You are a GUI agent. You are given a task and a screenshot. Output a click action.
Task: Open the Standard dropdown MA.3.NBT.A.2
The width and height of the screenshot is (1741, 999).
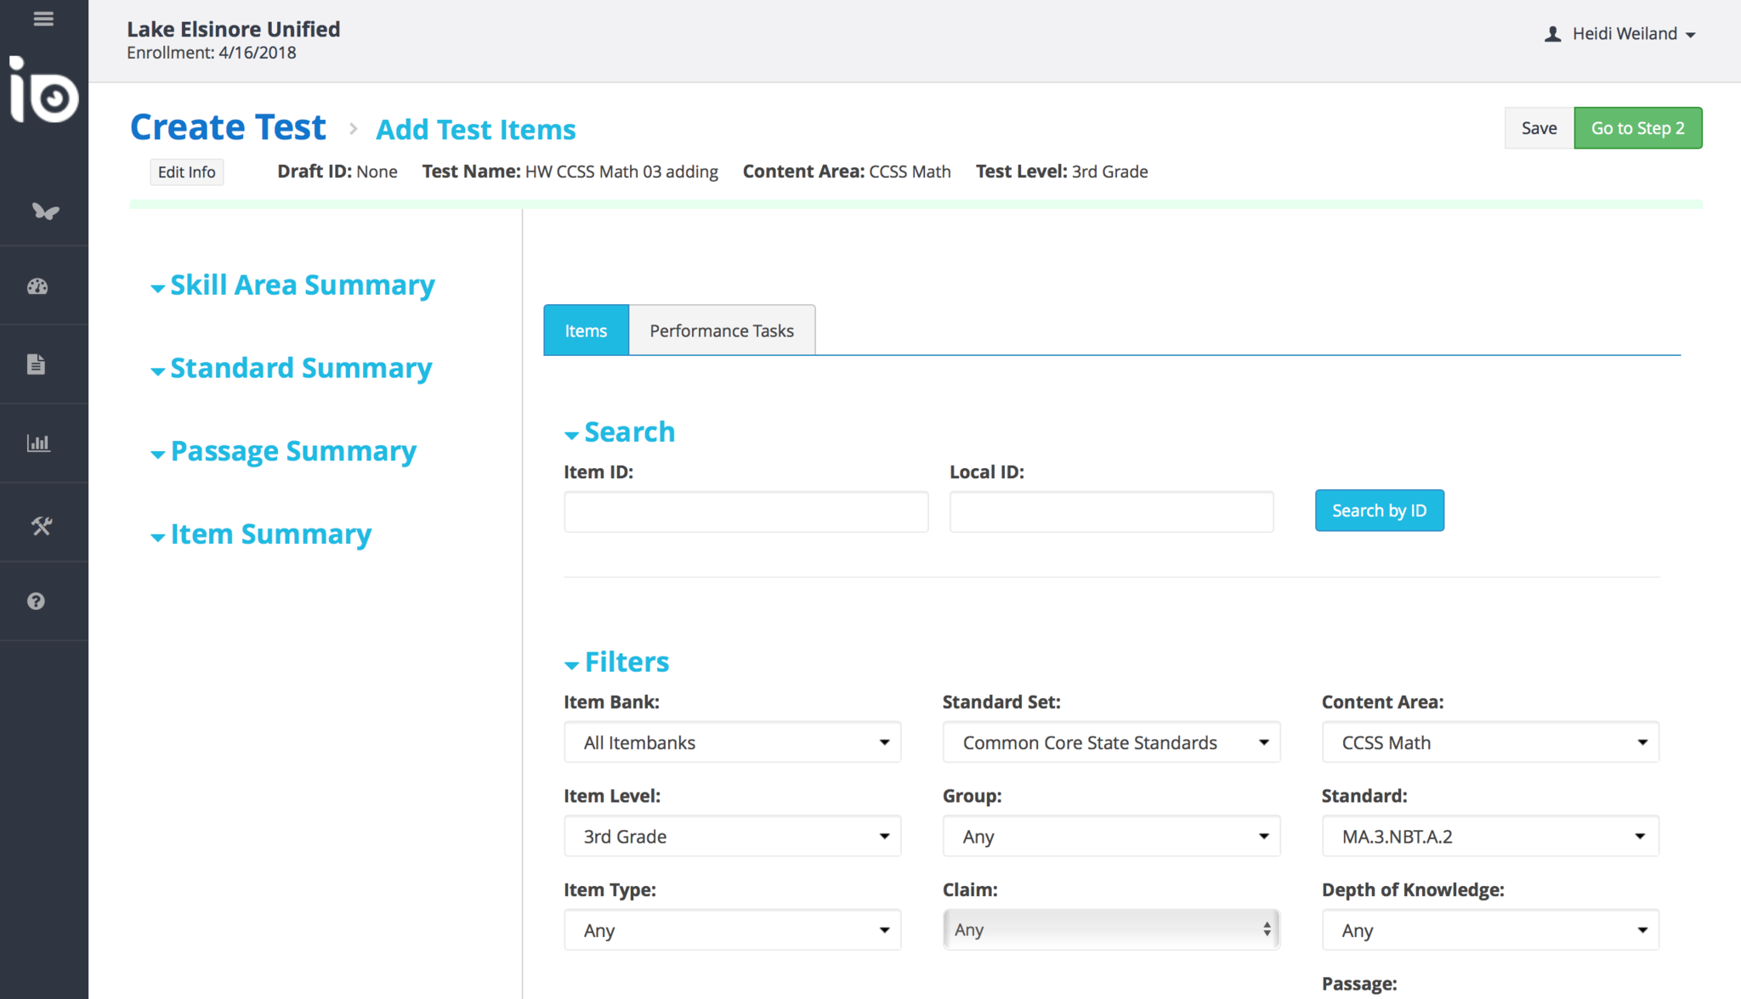(1489, 837)
